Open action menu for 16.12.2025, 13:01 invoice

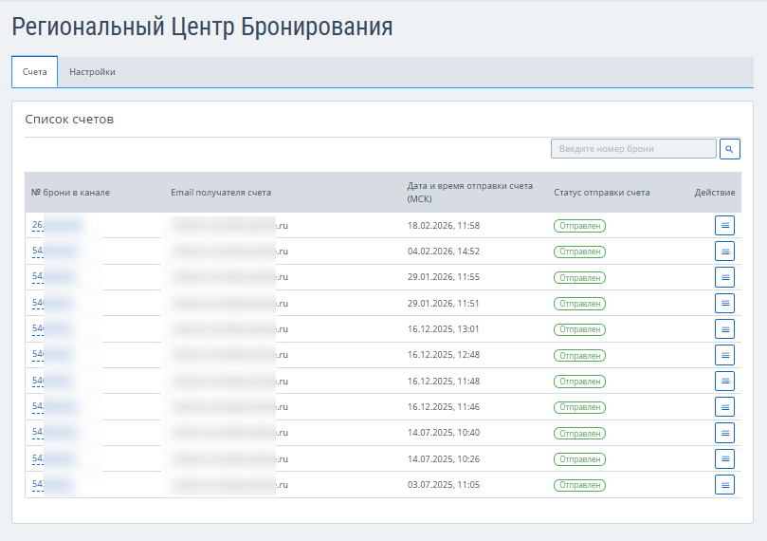tap(724, 329)
